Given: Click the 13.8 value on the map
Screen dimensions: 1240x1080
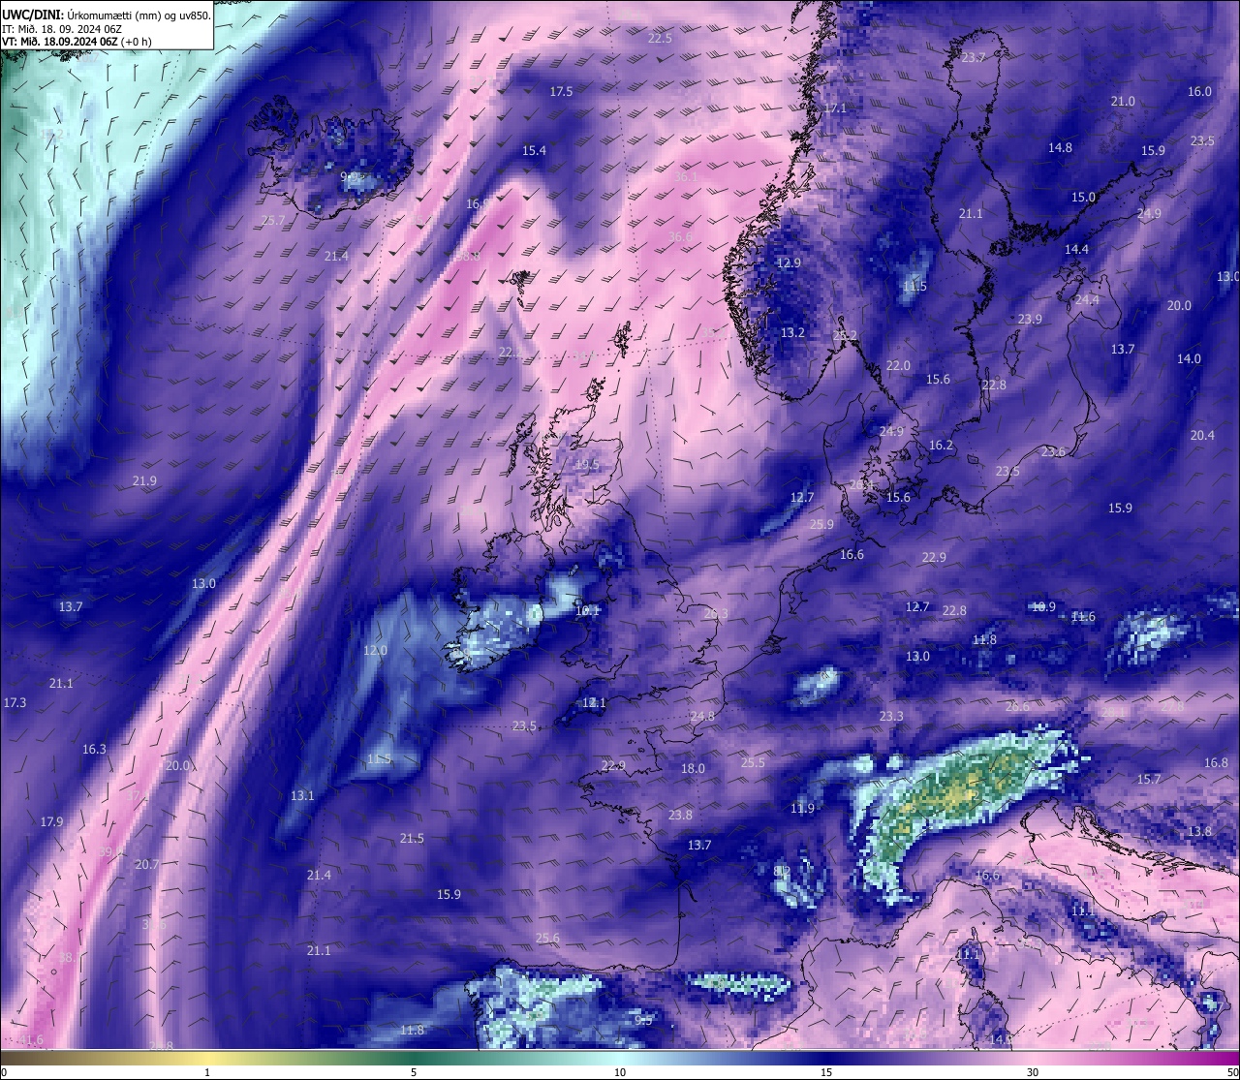Looking at the screenshot, I should tap(1199, 832).
